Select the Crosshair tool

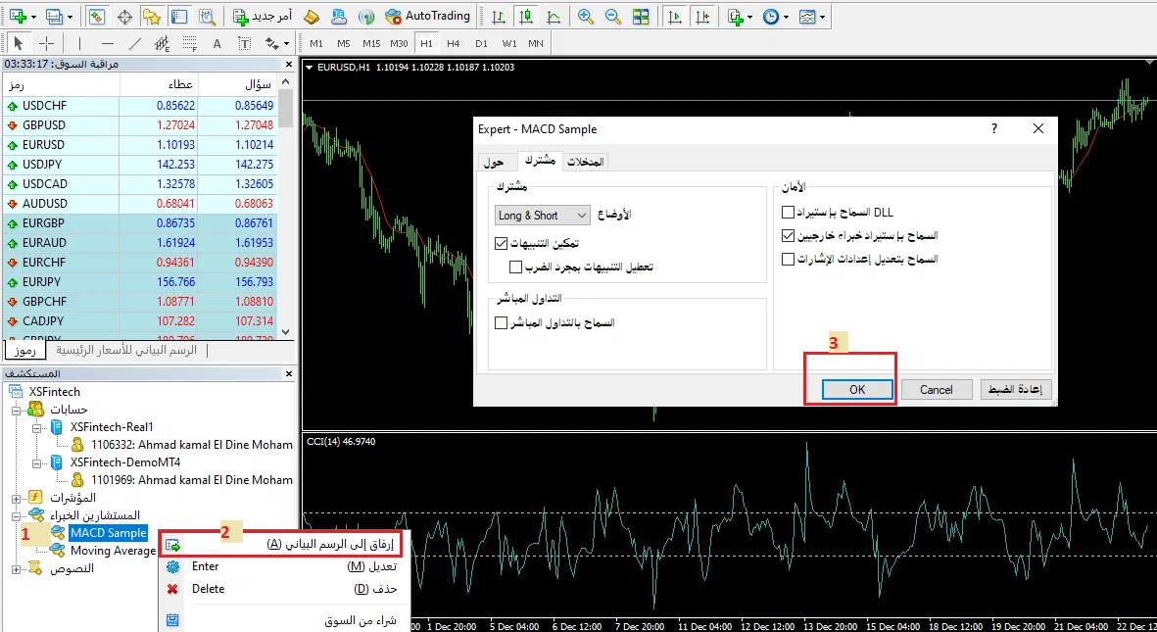[46, 43]
